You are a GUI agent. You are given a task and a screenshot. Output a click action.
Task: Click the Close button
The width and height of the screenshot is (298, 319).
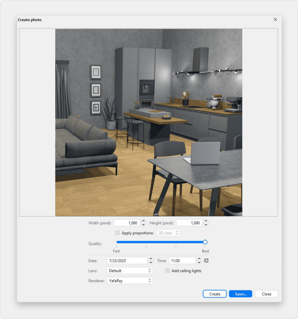pos(266,294)
